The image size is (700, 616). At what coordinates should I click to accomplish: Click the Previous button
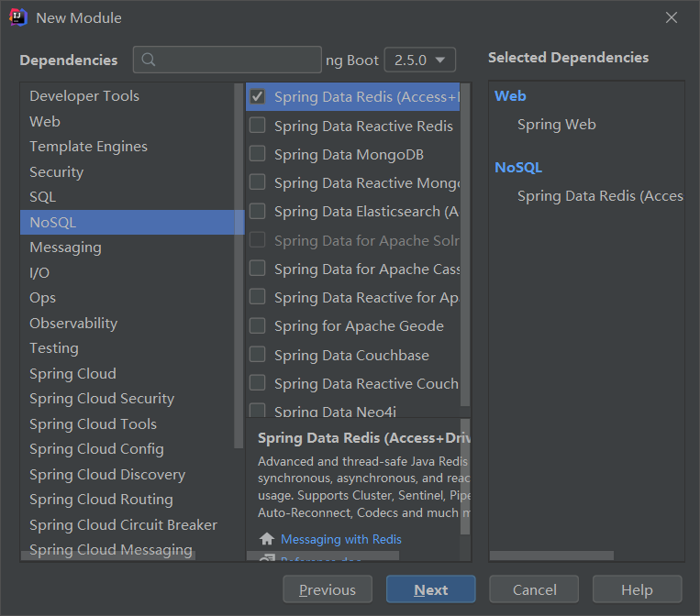click(328, 589)
